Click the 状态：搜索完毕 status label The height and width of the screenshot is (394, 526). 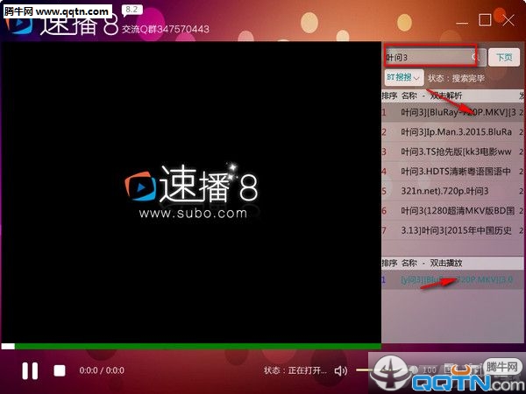tap(456, 78)
